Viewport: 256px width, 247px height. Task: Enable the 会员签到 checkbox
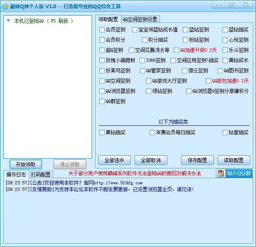pyautogui.click(x=102, y=30)
